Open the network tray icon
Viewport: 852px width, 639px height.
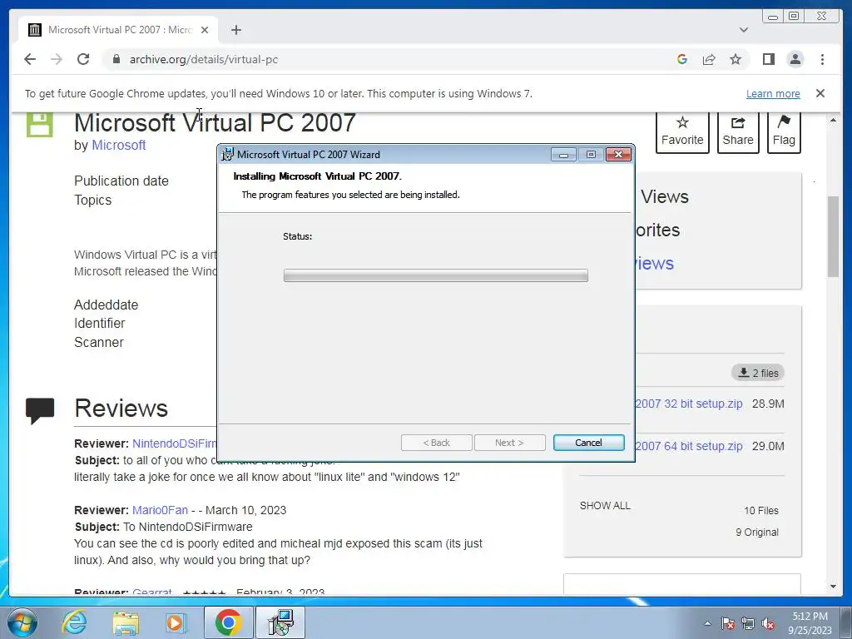click(x=748, y=623)
